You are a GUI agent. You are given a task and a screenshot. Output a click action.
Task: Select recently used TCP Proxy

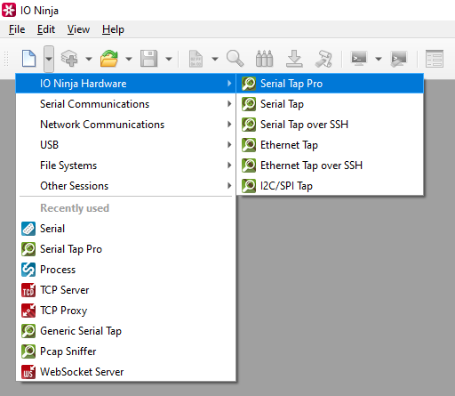pyautogui.click(x=126, y=311)
